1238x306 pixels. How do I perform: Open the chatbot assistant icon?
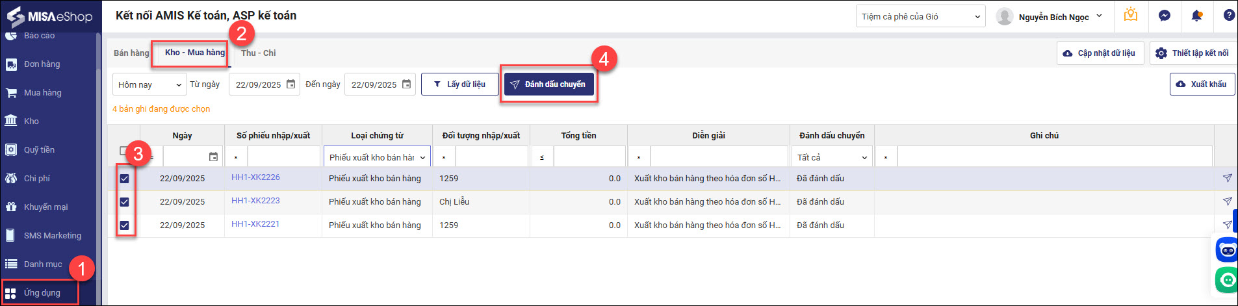(1227, 249)
